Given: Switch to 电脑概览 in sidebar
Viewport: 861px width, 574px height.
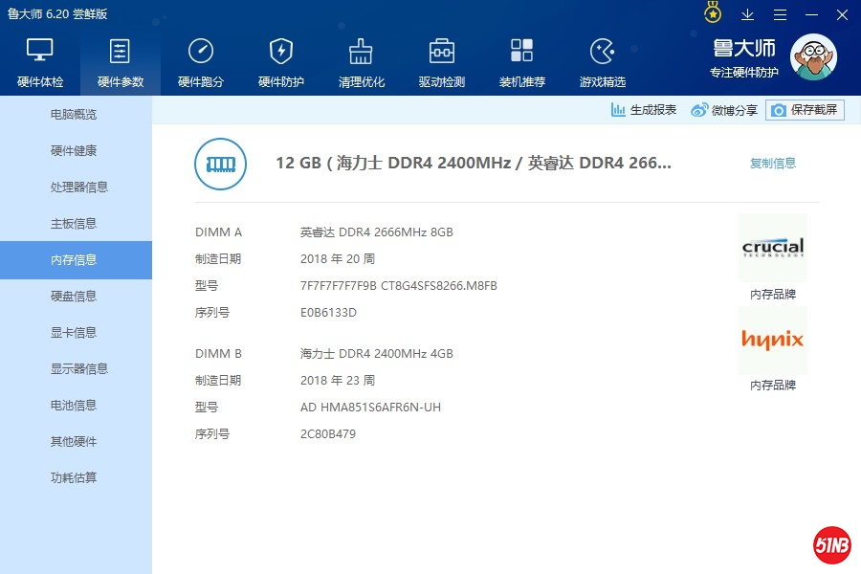Looking at the screenshot, I should pos(74,115).
